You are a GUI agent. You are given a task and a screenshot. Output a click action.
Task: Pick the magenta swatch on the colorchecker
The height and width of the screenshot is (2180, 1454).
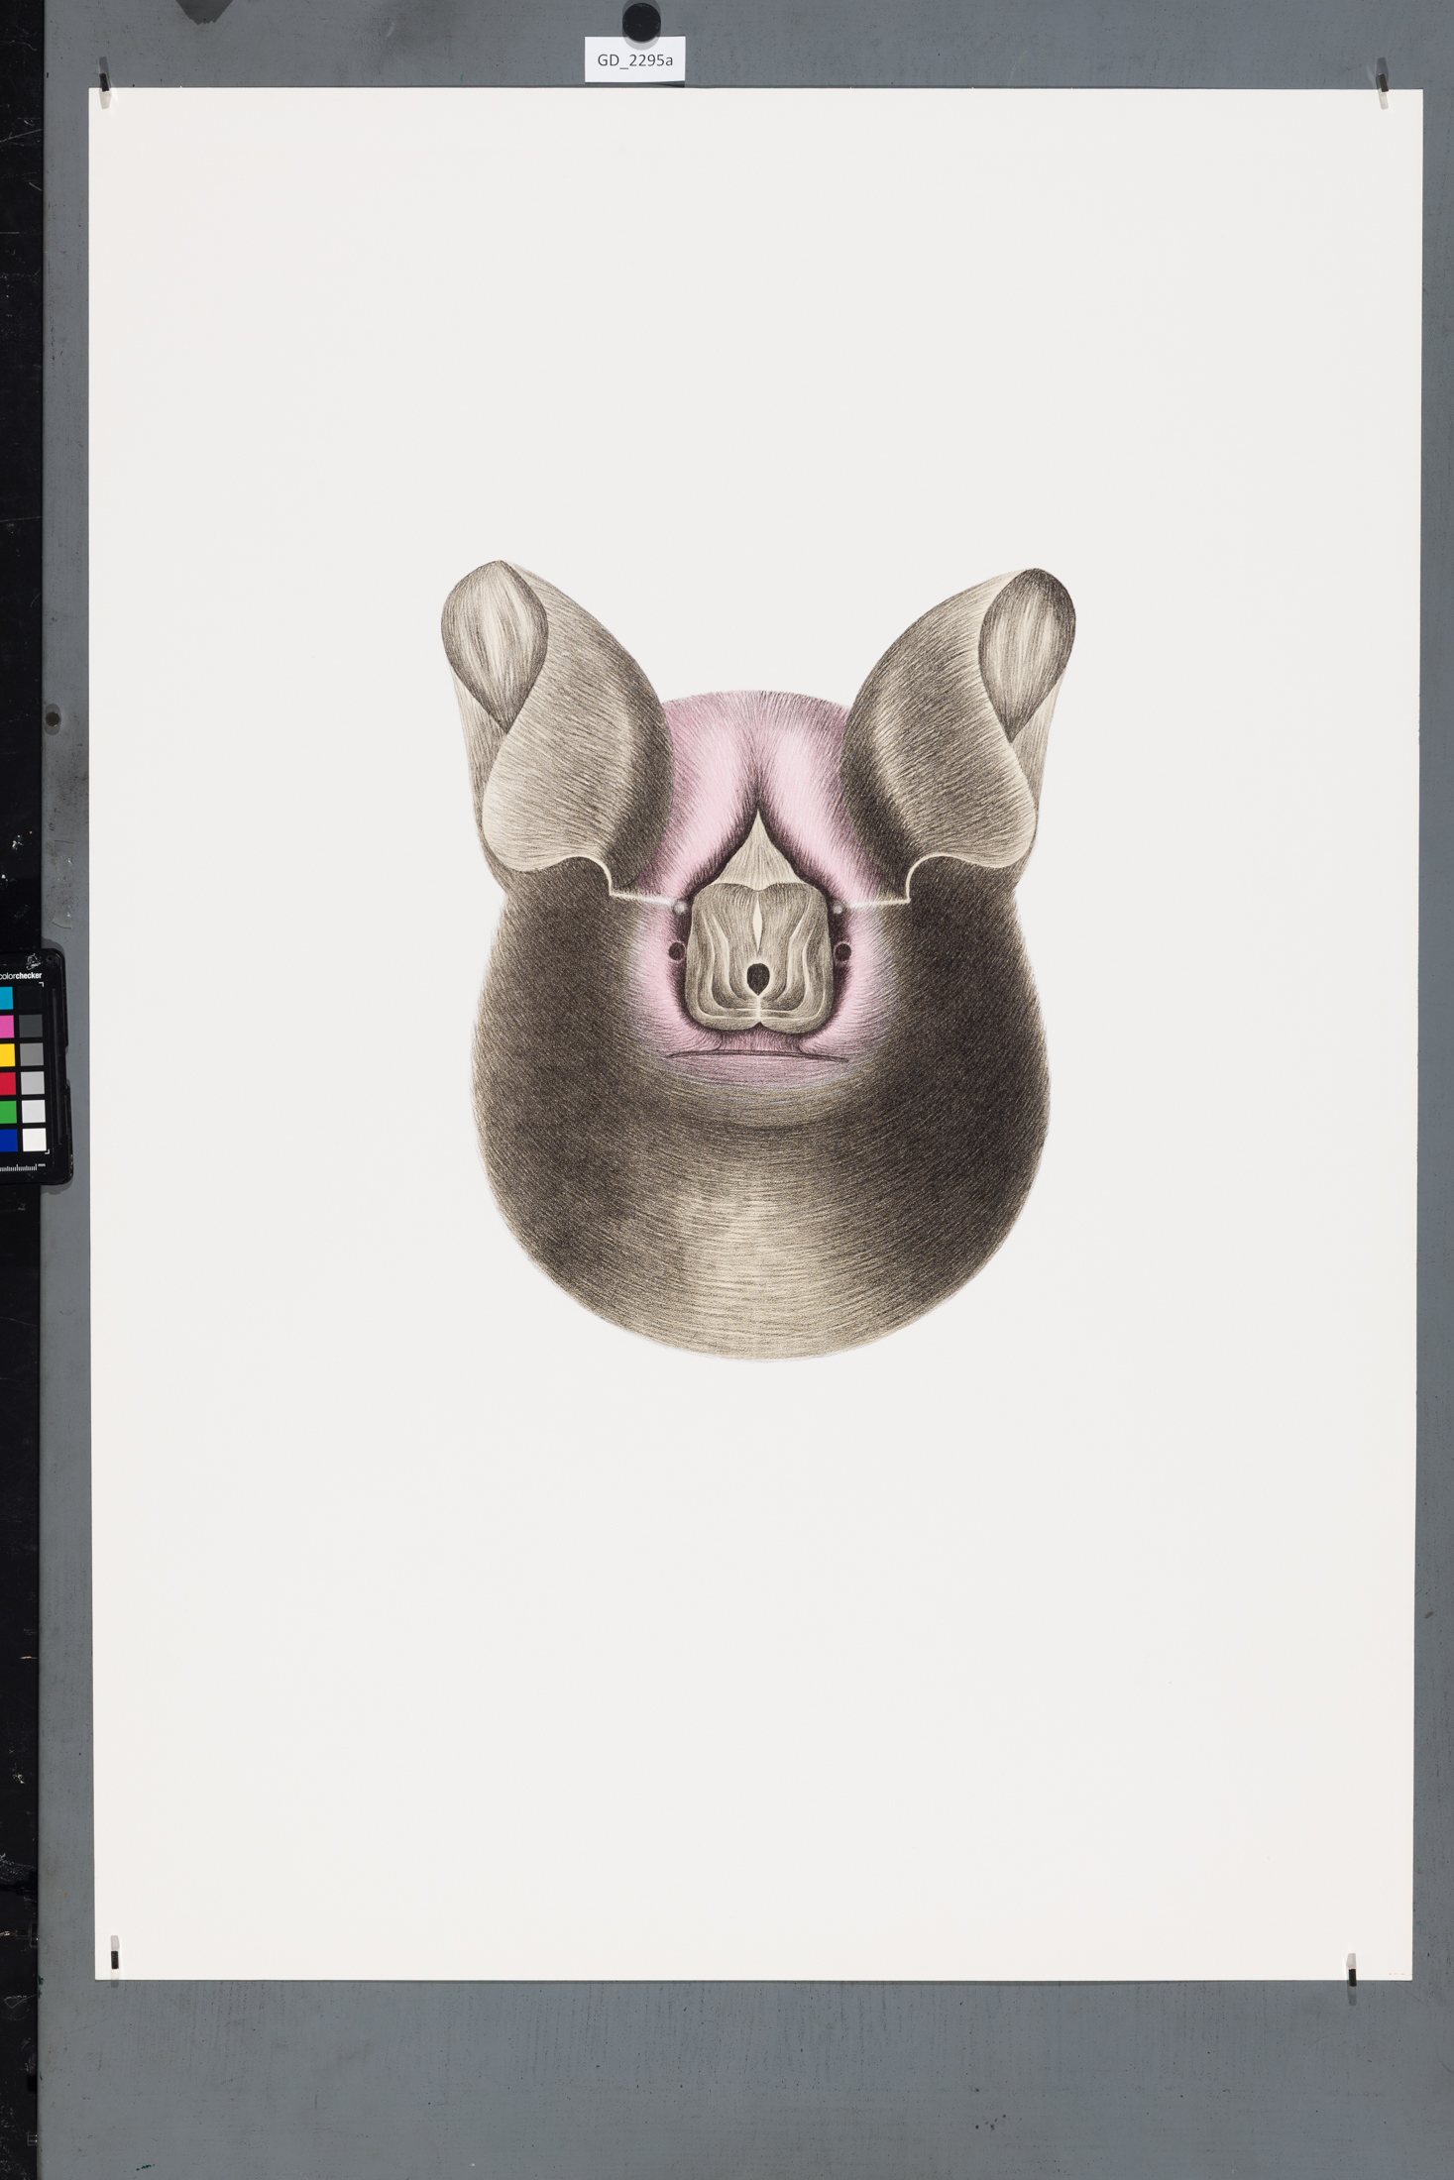point(7,1026)
